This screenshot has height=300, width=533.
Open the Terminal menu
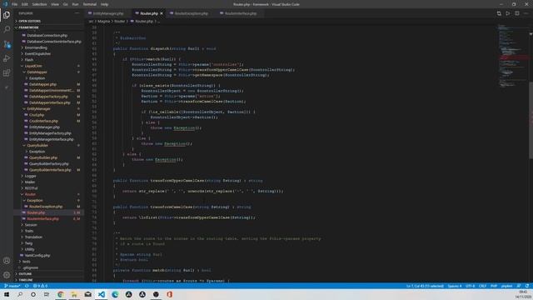pos(90,4)
